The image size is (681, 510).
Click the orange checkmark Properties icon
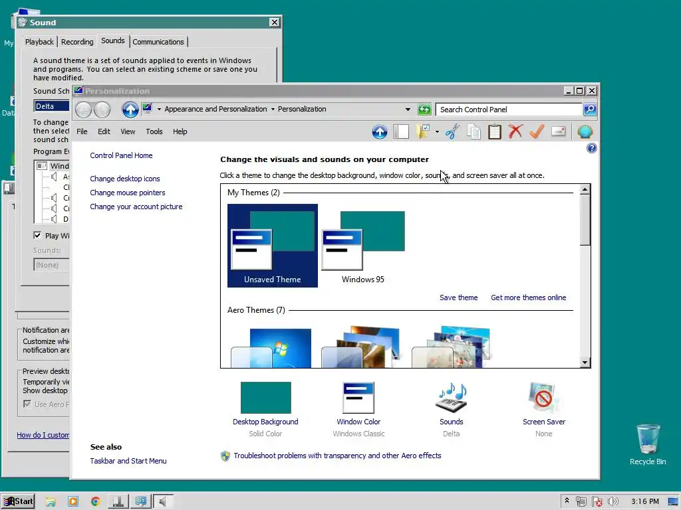tap(537, 131)
